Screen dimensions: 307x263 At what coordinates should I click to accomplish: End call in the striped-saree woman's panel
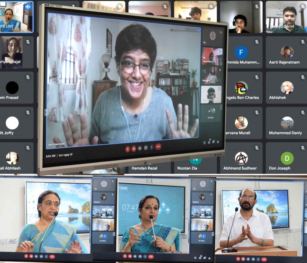pyautogui.click(x=52, y=256)
